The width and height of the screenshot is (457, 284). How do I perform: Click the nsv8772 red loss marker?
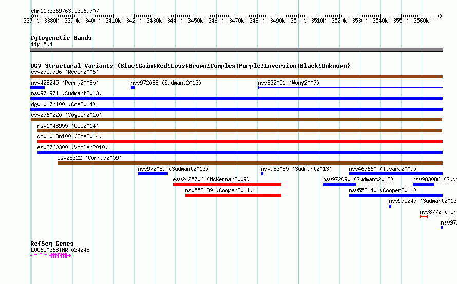point(424,217)
